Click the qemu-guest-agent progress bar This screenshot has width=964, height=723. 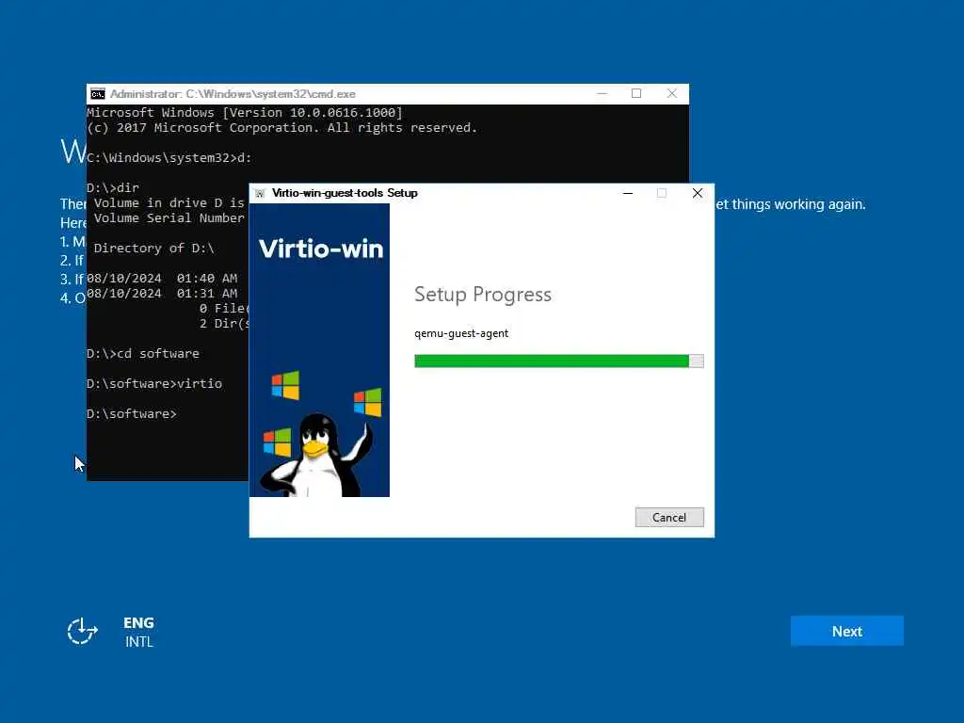click(559, 361)
